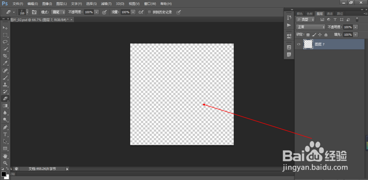Toggle lock transparent pixels

(308, 34)
